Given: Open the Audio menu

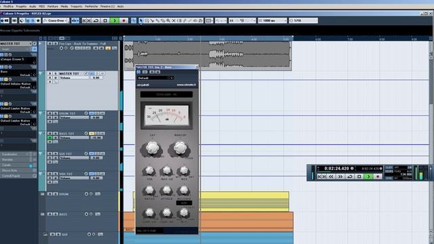Looking at the screenshot, I should (33, 6).
